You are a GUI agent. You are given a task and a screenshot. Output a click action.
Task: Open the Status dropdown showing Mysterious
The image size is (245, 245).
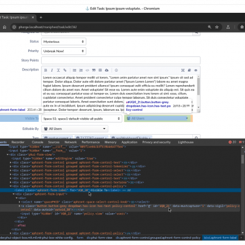[64, 42]
